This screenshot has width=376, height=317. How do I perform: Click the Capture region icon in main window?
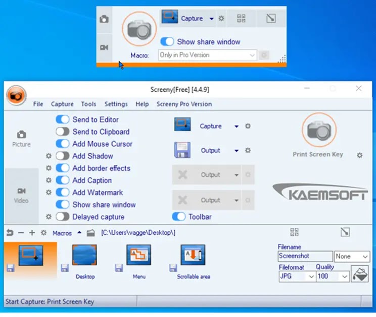[x=182, y=124]
